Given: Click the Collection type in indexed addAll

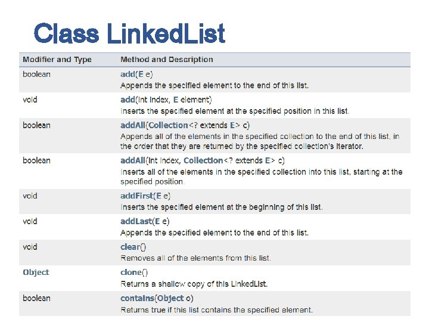Looking at the screenshot, I should 203,160.
